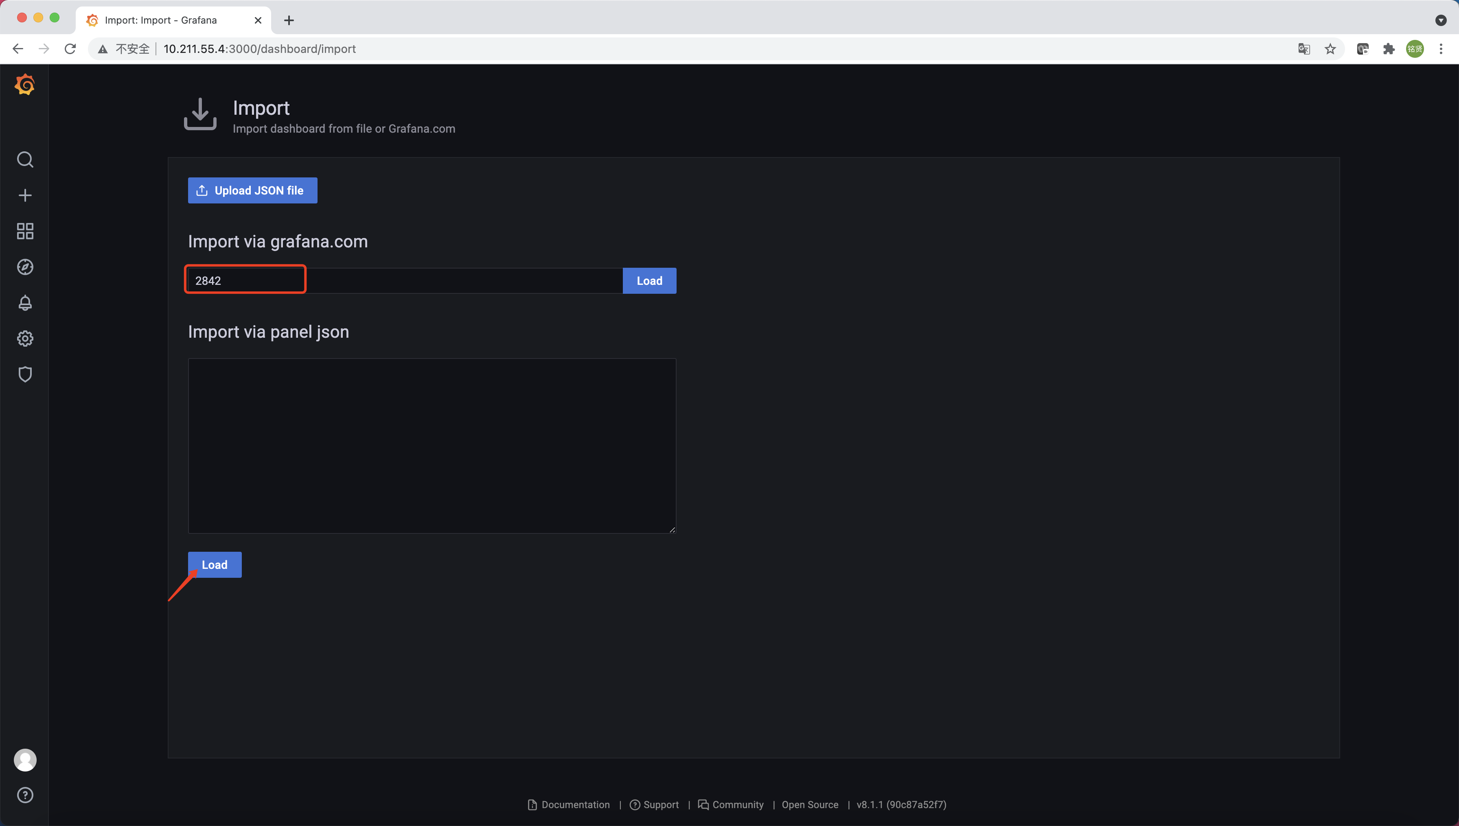Viewport: 1459px width, 826px height.
Task: Open the Configuration gear icon
Action: (25, 339)
